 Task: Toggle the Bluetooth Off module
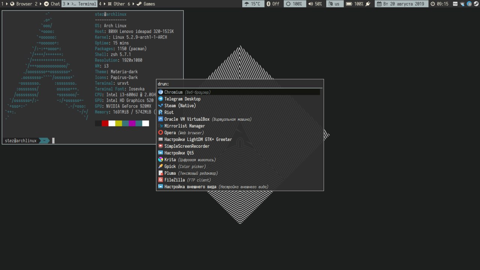tap(273, 4)
